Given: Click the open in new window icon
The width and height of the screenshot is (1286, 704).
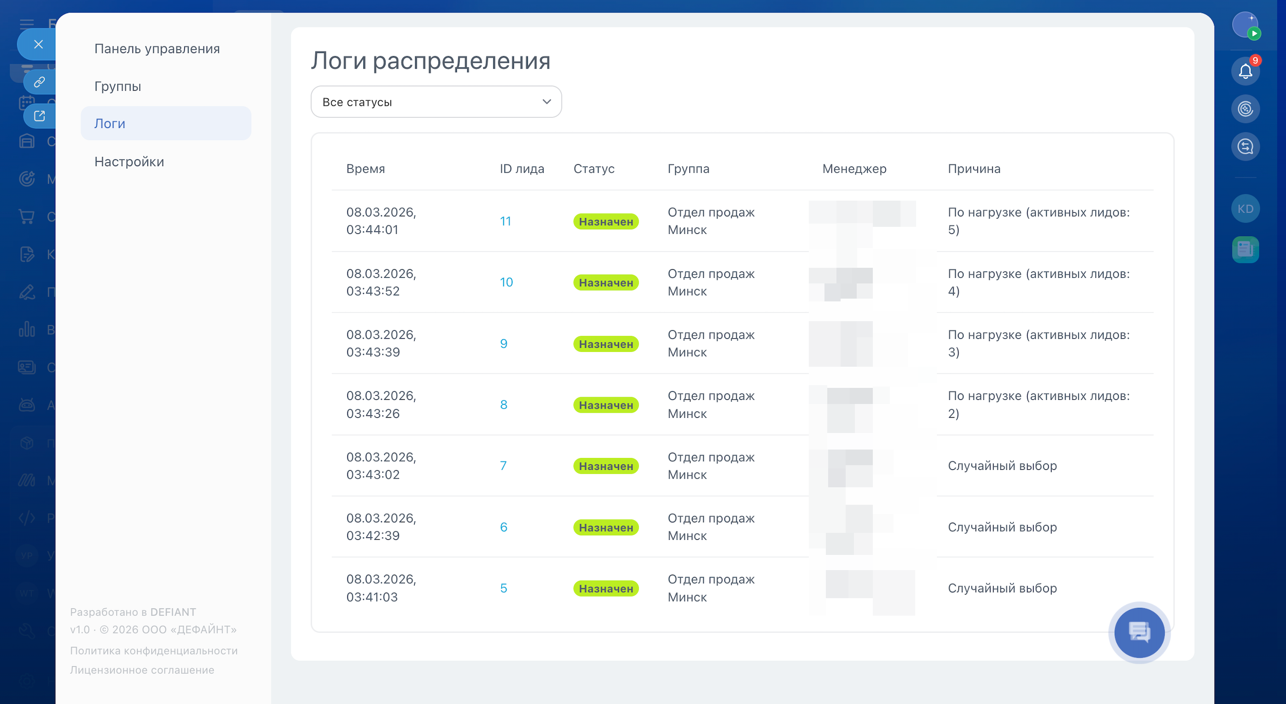Looking at the screenshot, I should click(40, 116).
